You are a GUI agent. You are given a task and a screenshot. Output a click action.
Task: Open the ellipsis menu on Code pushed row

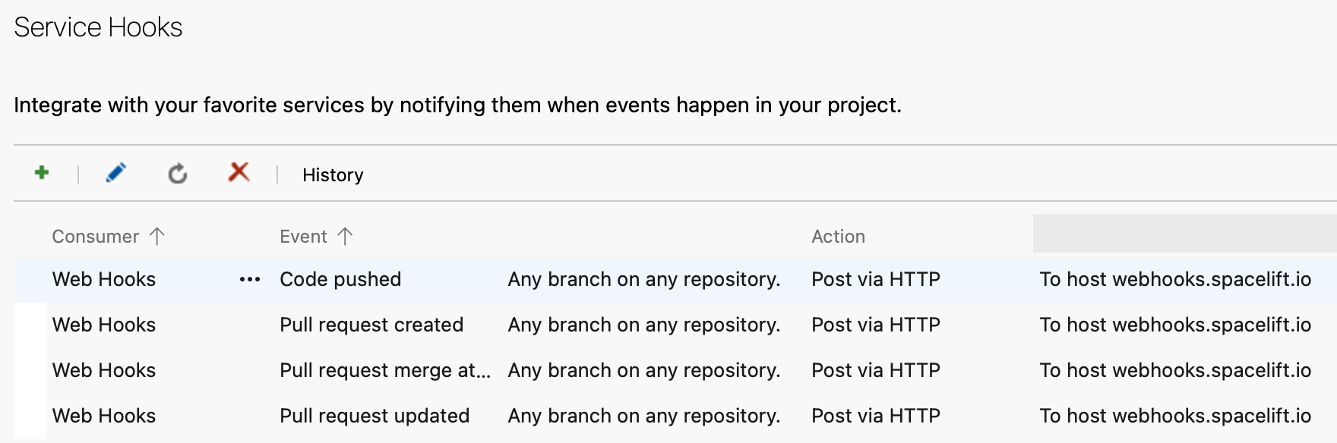[x=250, y=280]
